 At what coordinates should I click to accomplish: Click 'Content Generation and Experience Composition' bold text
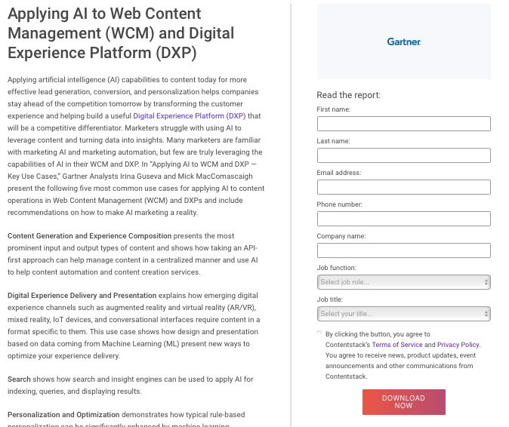pyautogui.click(x=90, y=235)
